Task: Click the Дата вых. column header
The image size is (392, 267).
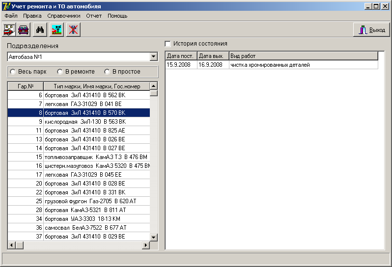Action: pos(213,56)
